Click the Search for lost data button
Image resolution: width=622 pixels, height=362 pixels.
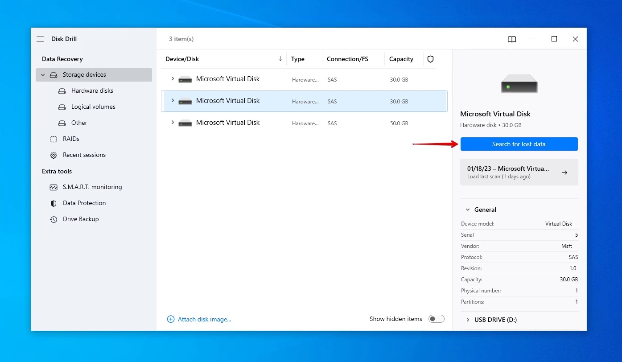519,144
